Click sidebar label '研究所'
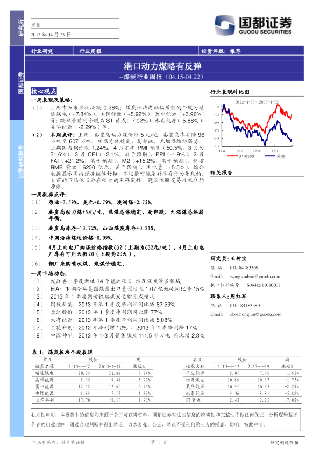This screenshot has width=320, height=454. tap(21, 28)
